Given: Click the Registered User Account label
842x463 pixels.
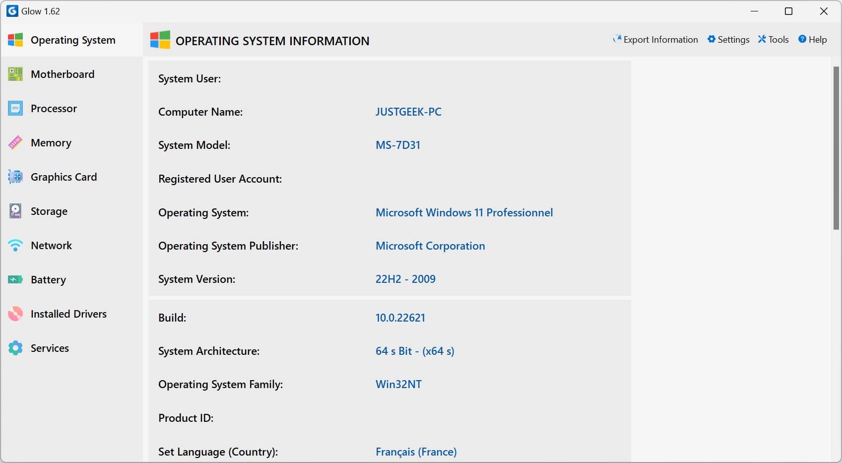Looking at the screenshot, I should (x=220, y=179).
